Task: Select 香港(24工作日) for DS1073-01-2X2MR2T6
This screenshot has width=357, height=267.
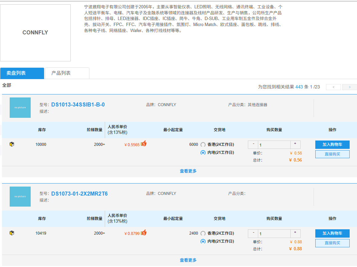Action: [x=203, y=233]
